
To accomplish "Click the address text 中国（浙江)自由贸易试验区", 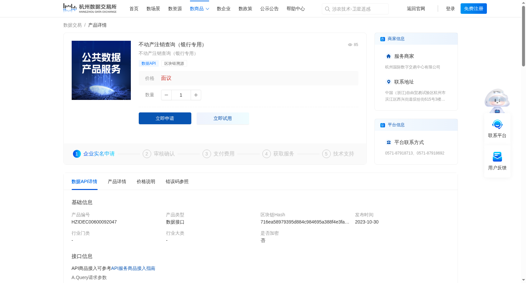I will 415,96.
